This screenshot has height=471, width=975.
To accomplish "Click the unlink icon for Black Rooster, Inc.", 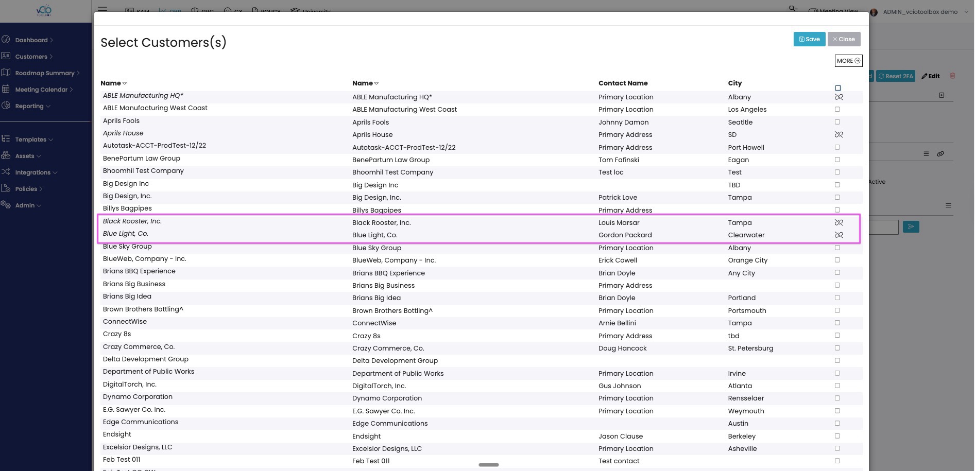I will pyautogui.click(x=839, y=222).
